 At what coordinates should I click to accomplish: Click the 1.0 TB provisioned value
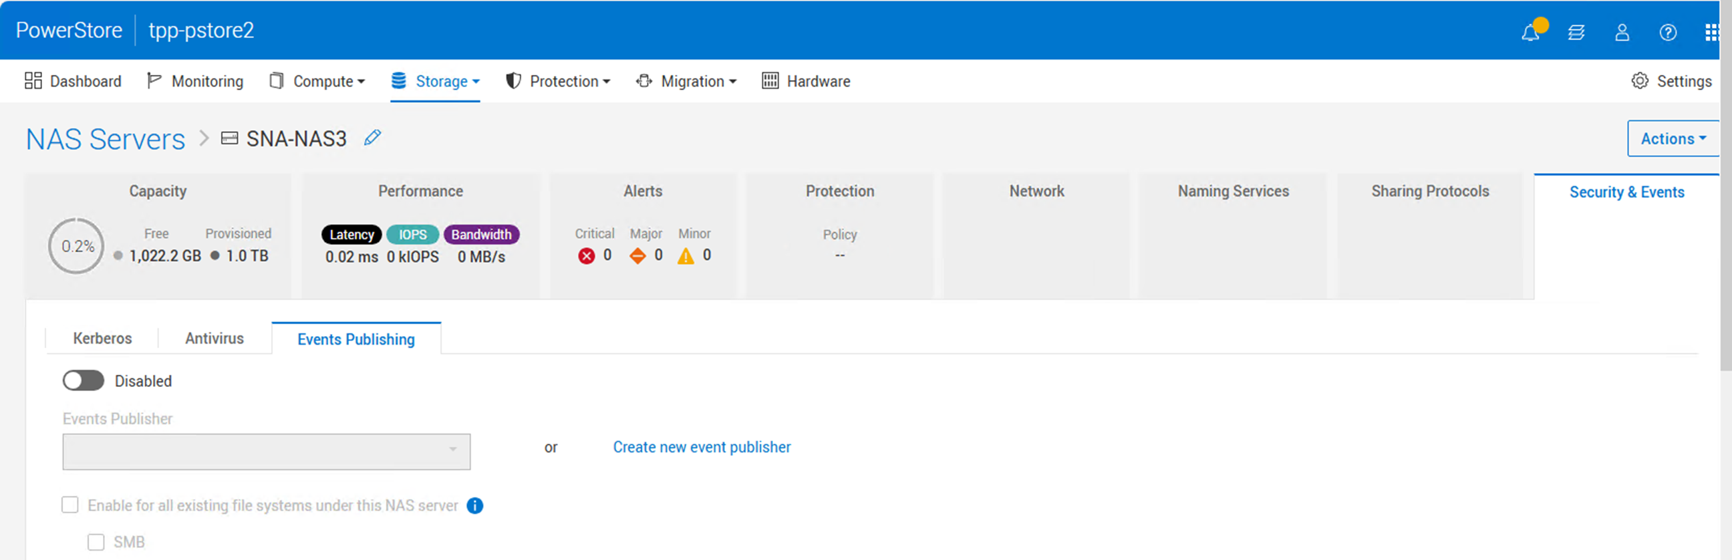point(247,256)
